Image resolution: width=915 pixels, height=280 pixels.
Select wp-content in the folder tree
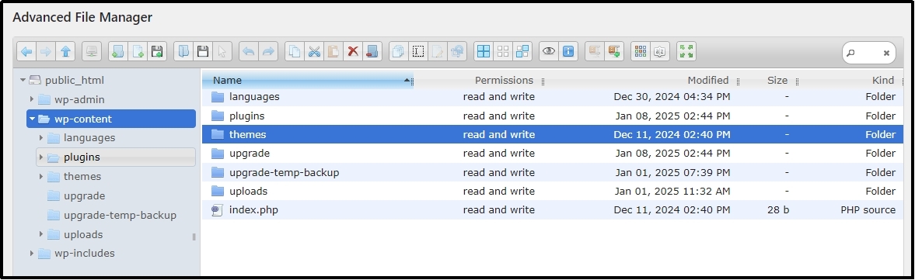coord(111,119)
